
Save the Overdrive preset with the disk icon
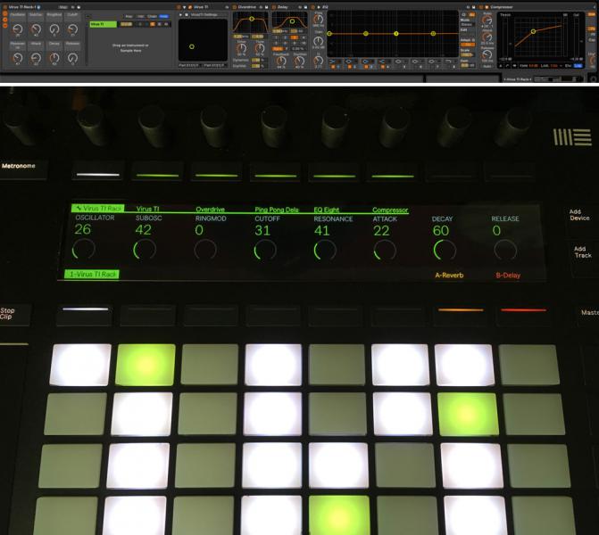coord(266,7)
